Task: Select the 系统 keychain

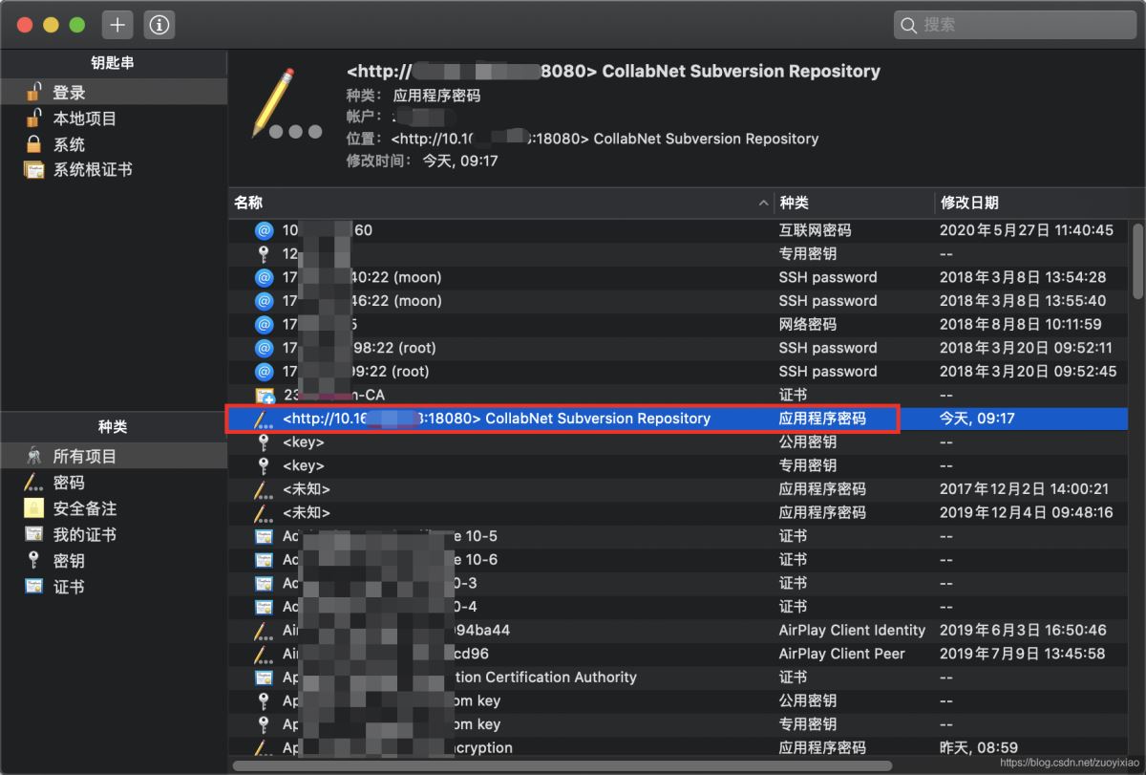Action: coord(114,144)
